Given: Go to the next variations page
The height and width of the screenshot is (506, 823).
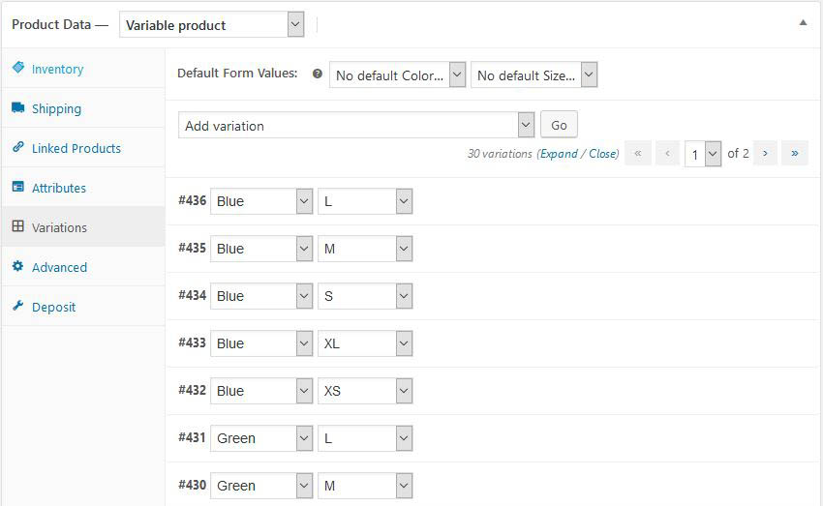Looking at the screenshot, I should 765,153.
